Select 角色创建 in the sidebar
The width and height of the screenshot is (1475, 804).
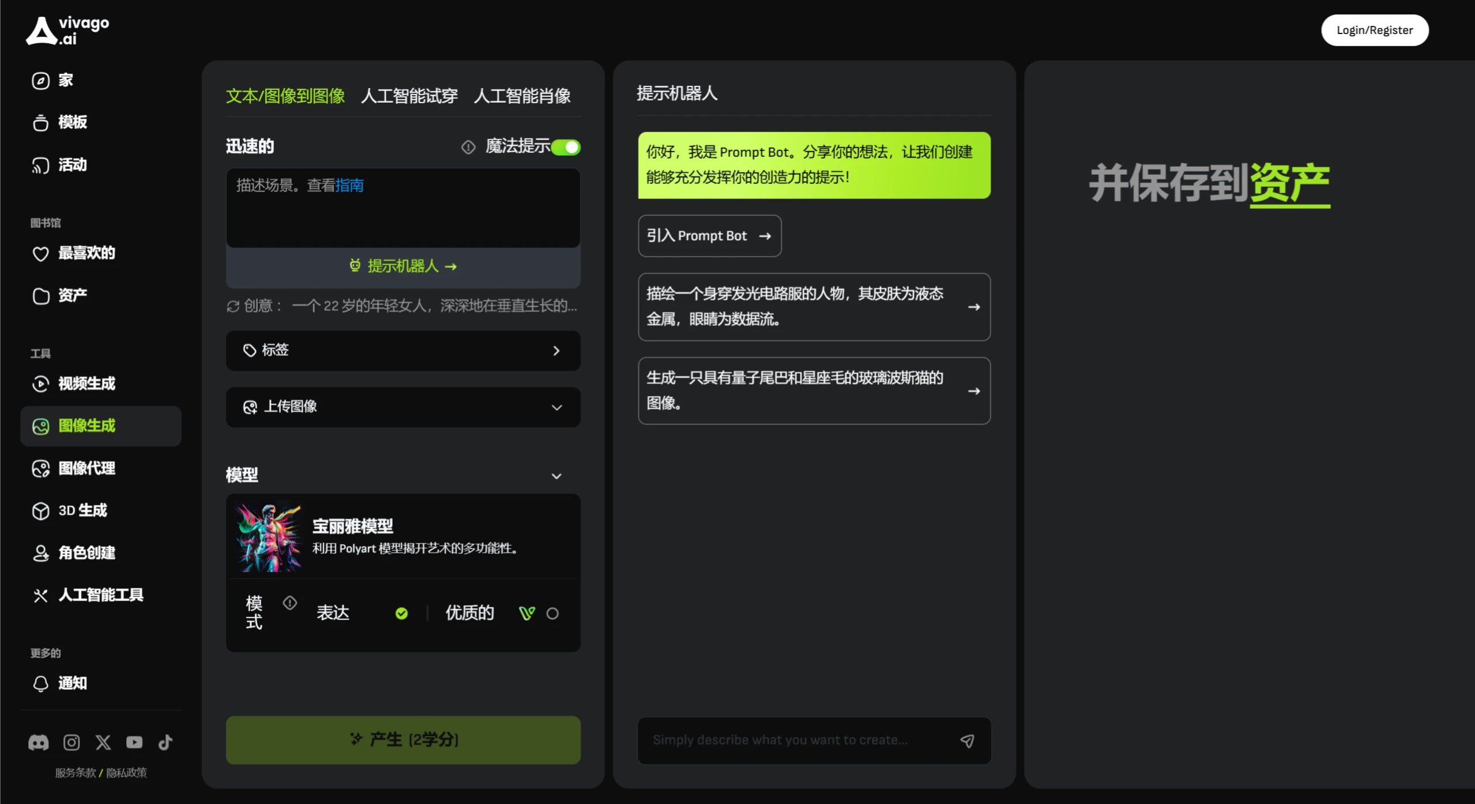tap(86, 553)
